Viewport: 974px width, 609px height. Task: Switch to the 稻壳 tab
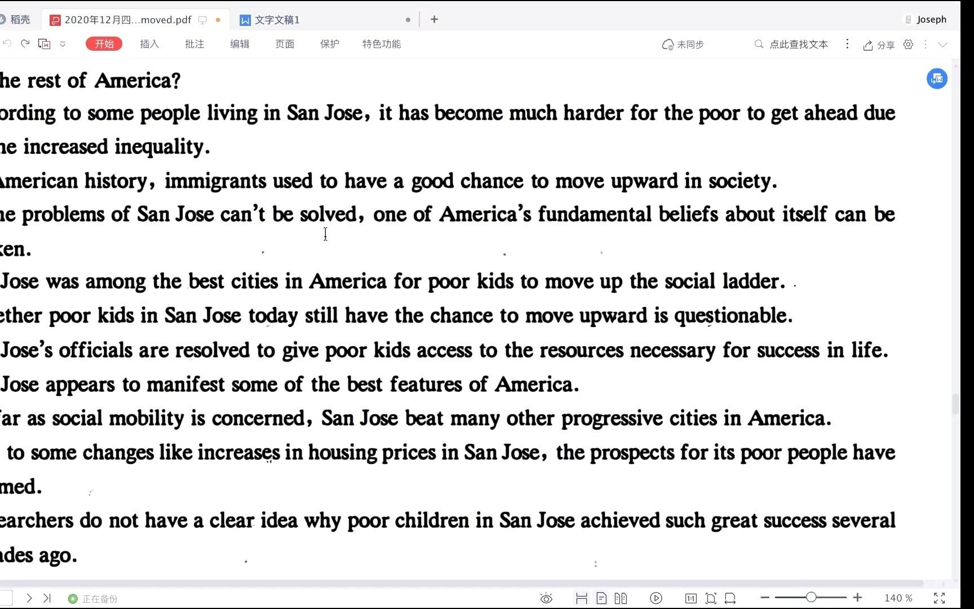click(16, 19)
